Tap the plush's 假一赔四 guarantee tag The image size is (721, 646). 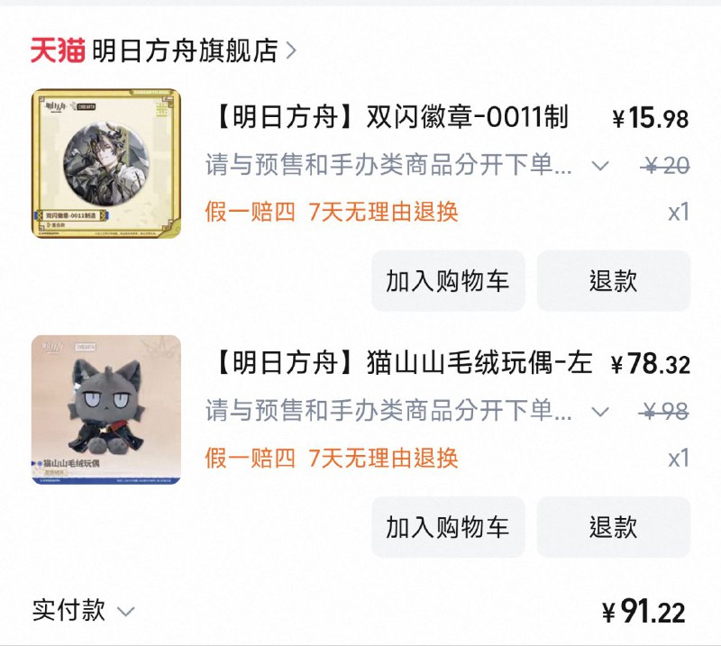[x=251, y=458]
